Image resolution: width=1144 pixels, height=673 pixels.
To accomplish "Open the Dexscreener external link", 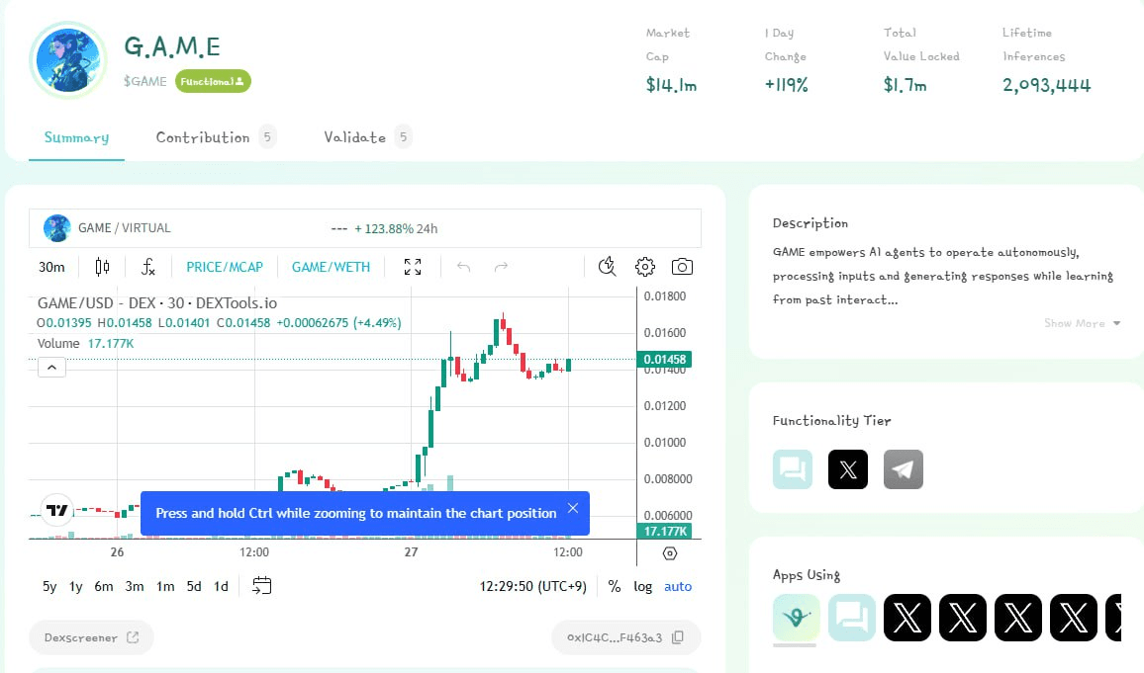I will coord(91,637).
